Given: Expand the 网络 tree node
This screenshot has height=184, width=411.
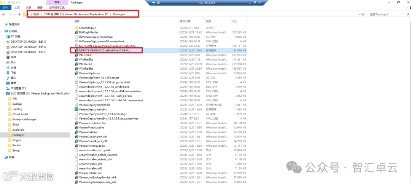Looking at the screenshot, I should coord(2,157).
